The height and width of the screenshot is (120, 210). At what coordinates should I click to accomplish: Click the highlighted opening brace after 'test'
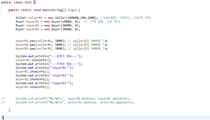pyautogui.click(x=35, y=2)
